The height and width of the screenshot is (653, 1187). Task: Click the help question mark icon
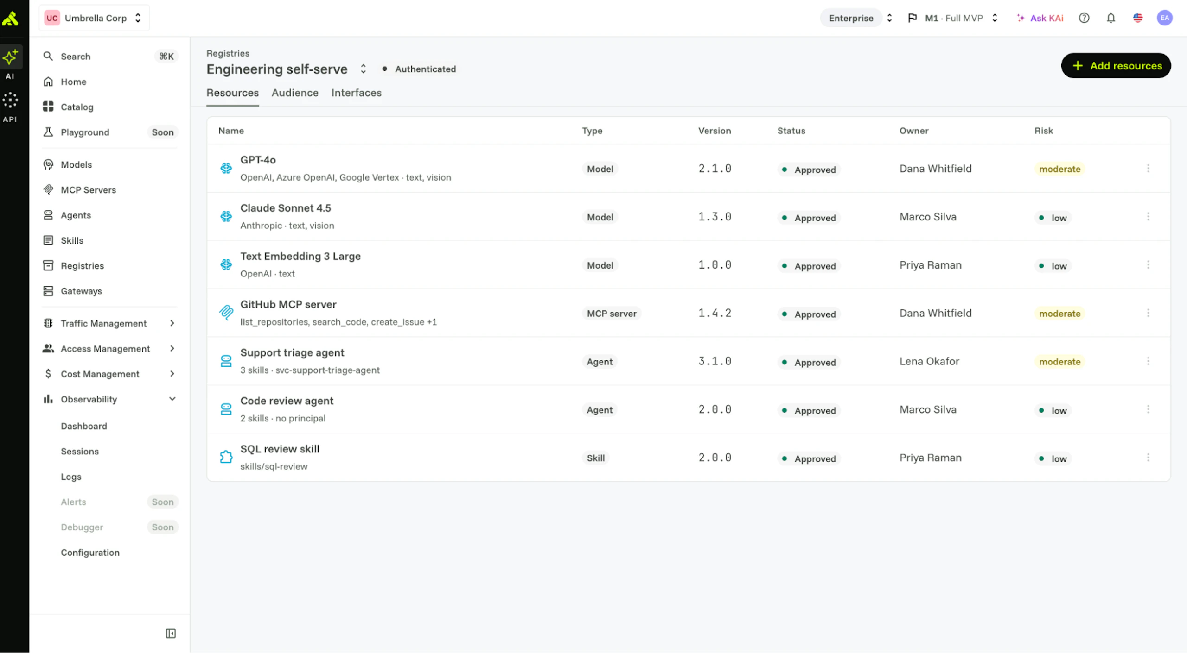1084,18
